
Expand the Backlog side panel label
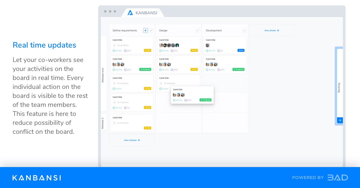click(339, 88)
